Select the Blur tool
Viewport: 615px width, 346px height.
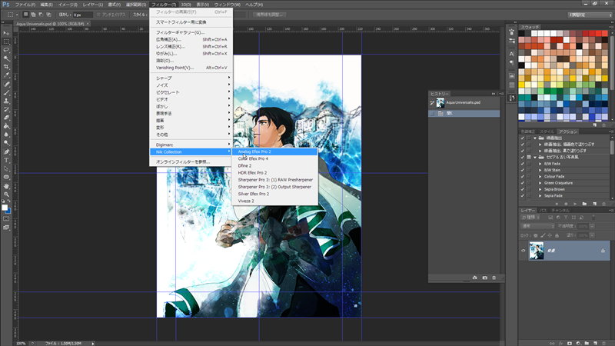6,135
